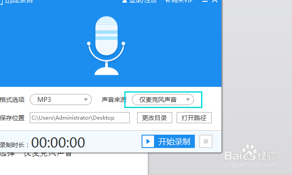Click the large microphone illustration
Image resolution: width=292 pixels, height=175 pixels.
tap(106, 46)
